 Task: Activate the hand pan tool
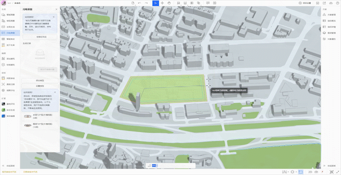(x=169, y=3)
